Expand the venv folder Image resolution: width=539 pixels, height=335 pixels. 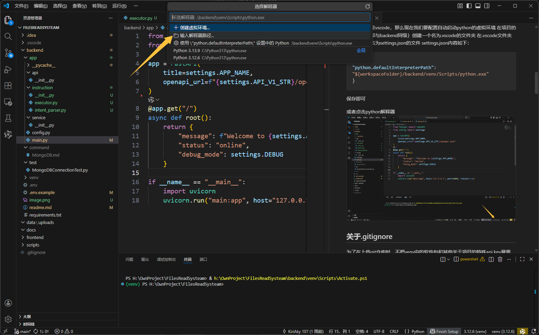[34, 177]
